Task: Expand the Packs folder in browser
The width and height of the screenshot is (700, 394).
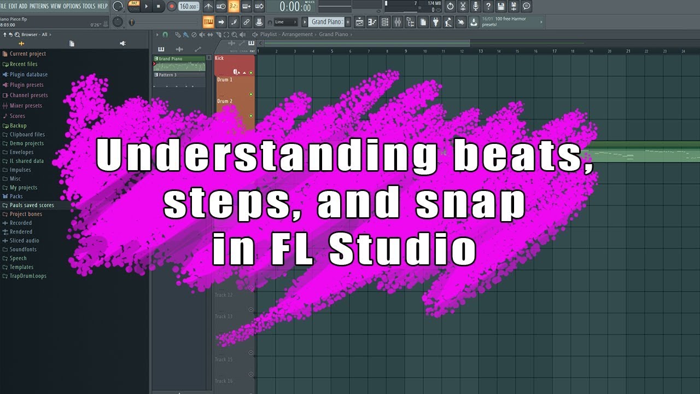Action: [16, 196]
